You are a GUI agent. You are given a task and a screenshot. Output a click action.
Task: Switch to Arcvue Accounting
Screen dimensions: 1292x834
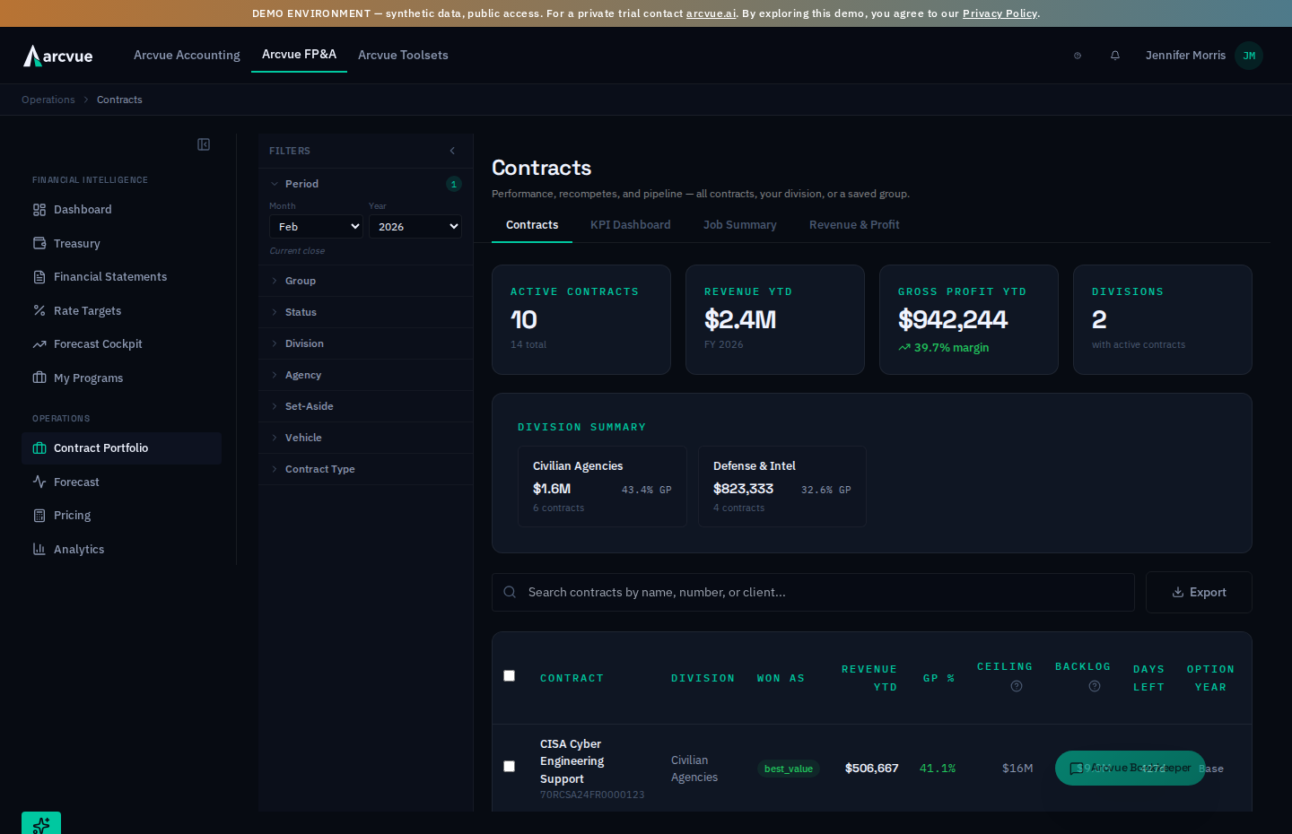coord(187,56)
